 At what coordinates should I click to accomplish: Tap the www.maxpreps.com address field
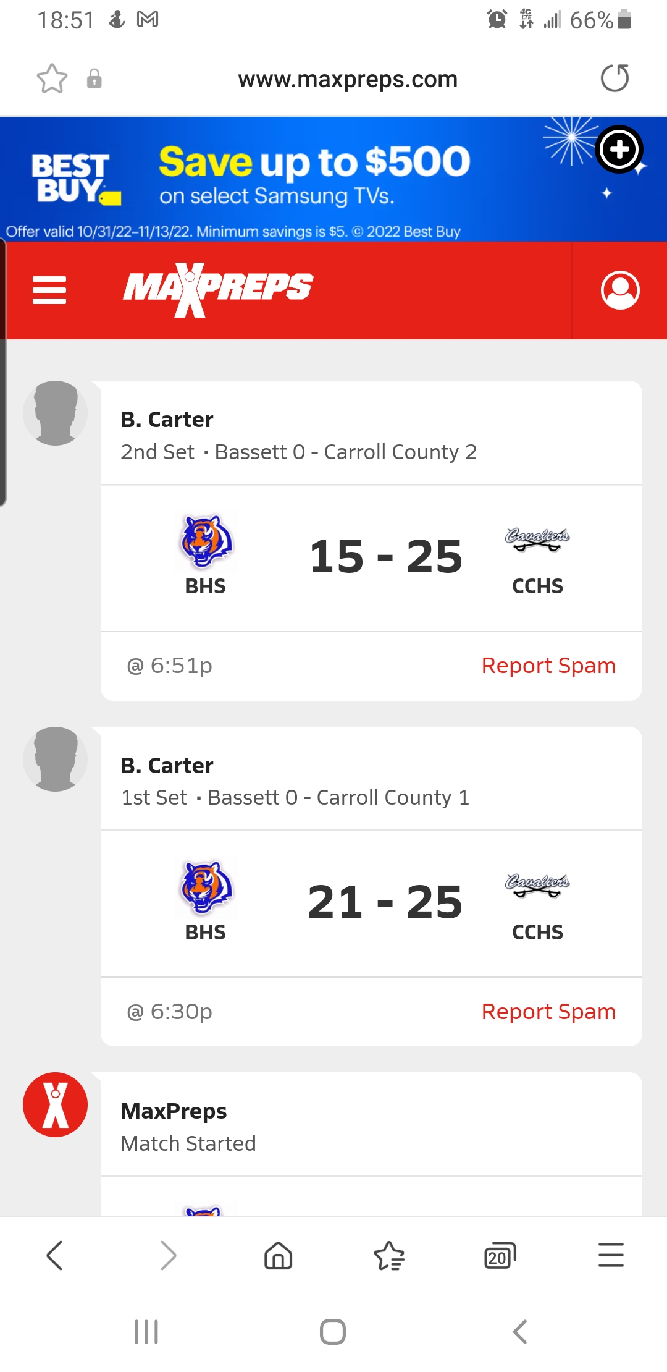[x=348, y=79]
